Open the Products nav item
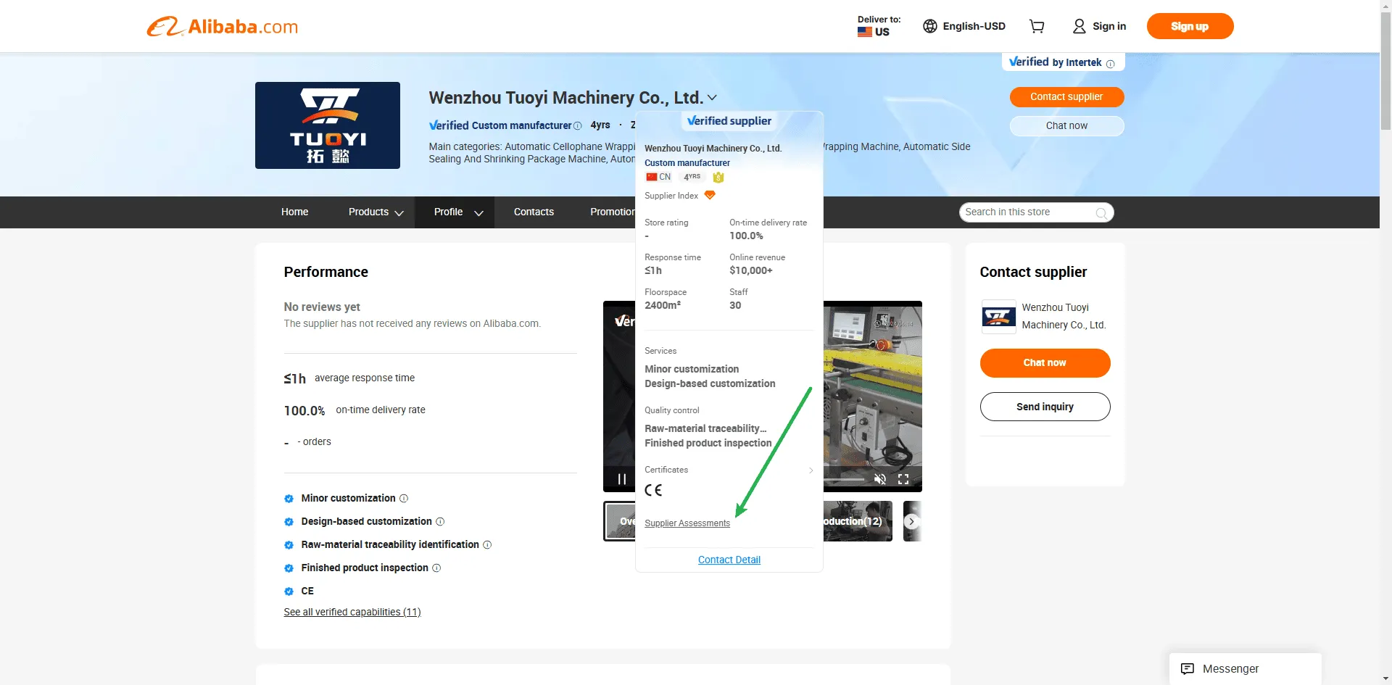The height and width of the screenshot is (685, 1392). (x=368, y=212)
